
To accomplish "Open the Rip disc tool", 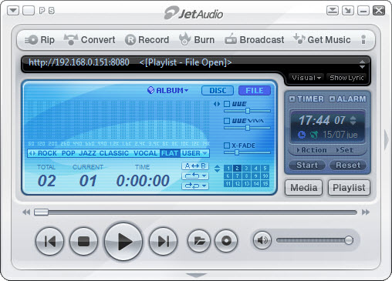I will pos(40,40).
